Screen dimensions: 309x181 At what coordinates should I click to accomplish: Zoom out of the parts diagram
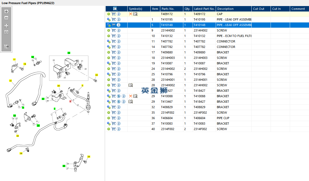pos(6,18)
